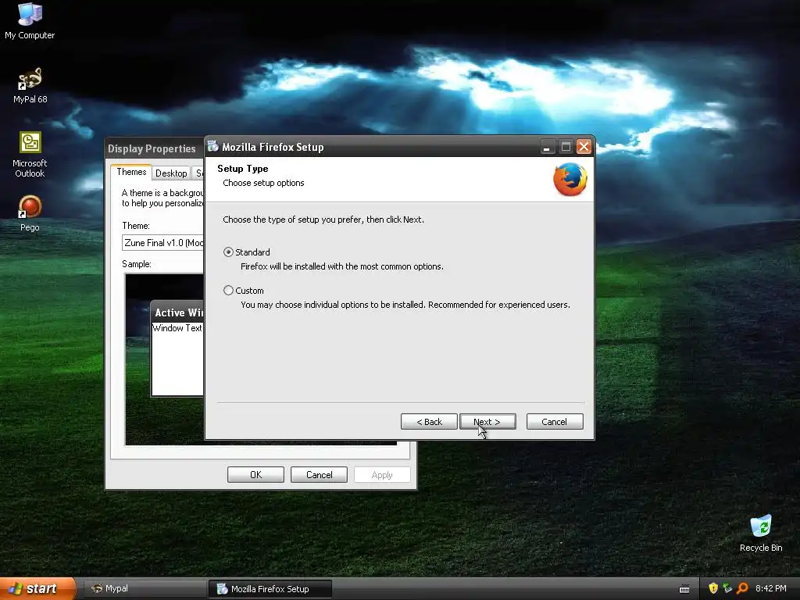Continue with the Next > button
Image resolution: width=800 pixels, height=600 pixels.
pyautogui.click(x=487, y=421)
